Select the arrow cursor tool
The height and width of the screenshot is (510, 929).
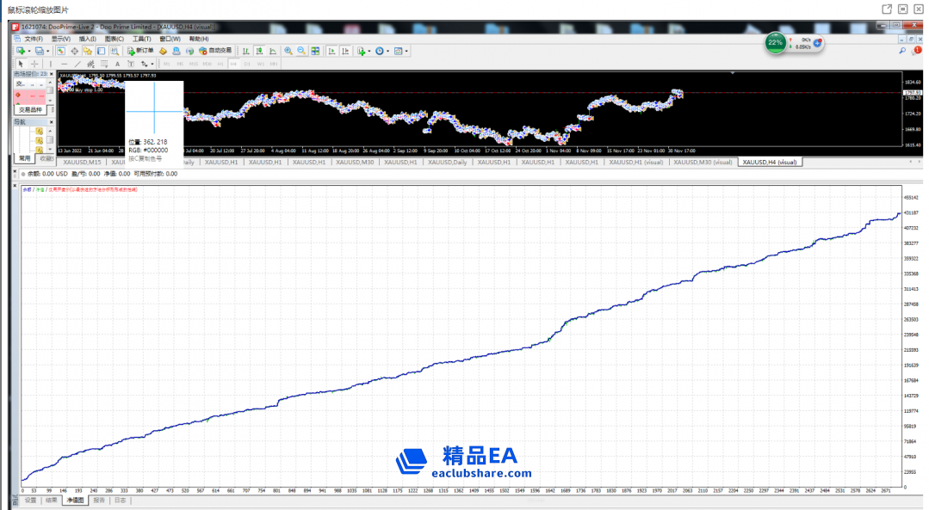(x=22, y=64)
